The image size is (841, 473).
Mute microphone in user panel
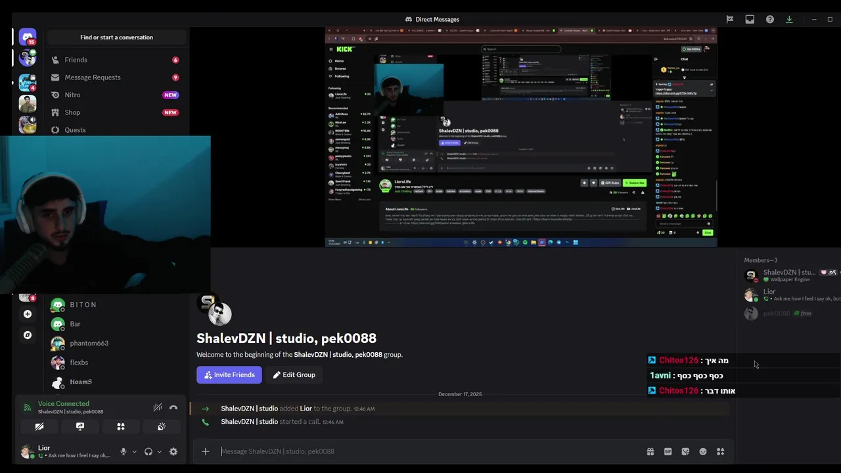coord(123,452)
